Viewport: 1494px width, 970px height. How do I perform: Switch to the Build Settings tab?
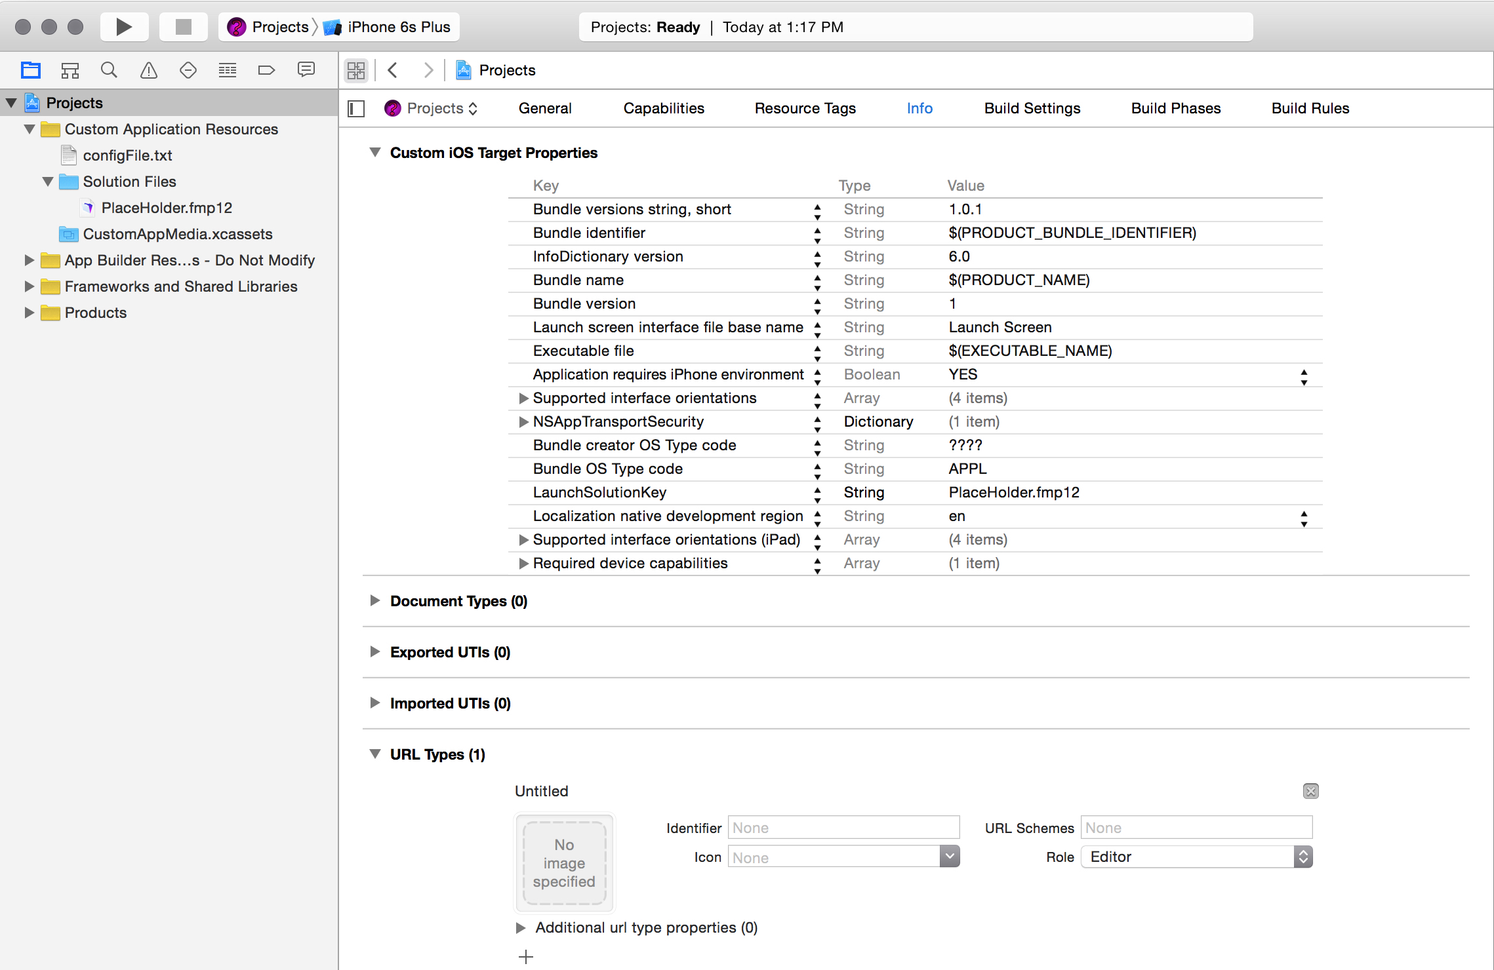click(1031, 108)
